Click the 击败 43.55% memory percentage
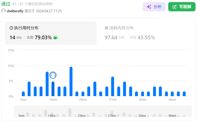Screen dimensions: 197x122 [x=142, y=38]
